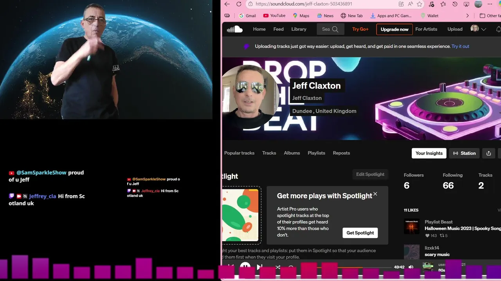Open SoundCloud notifications bell
Screen dimensions: 501x281
tap(498, 29)
